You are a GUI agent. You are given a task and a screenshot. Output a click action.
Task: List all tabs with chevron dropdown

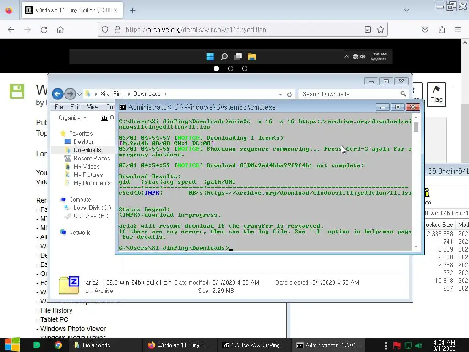coord(407,10)
